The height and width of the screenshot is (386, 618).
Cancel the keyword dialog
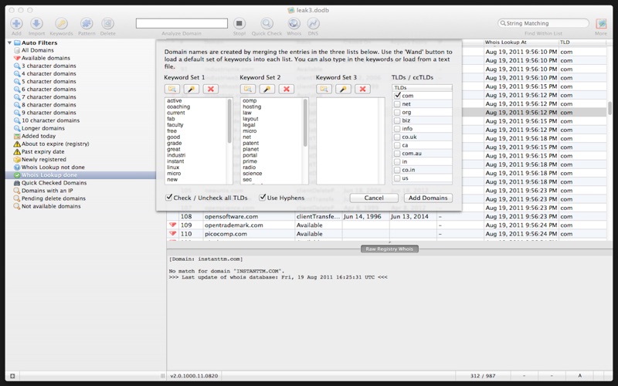(x=374, y=198)
